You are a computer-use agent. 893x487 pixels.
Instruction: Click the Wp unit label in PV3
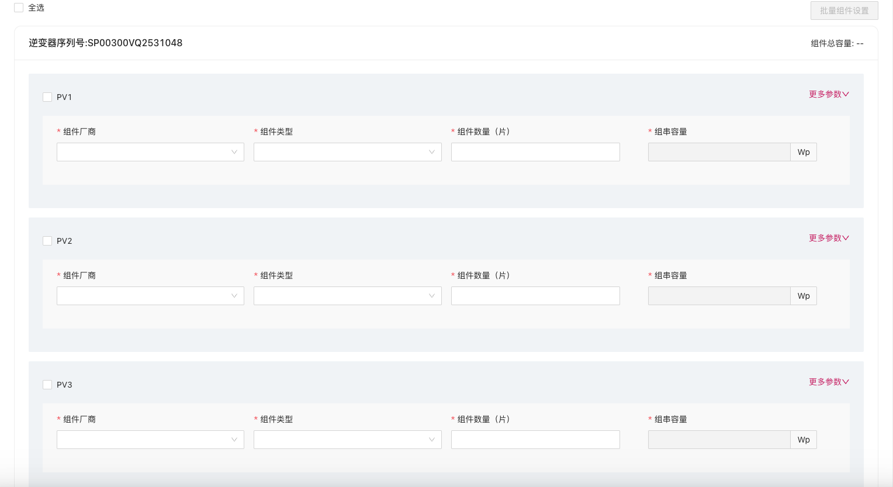click(x=804, y=440)
